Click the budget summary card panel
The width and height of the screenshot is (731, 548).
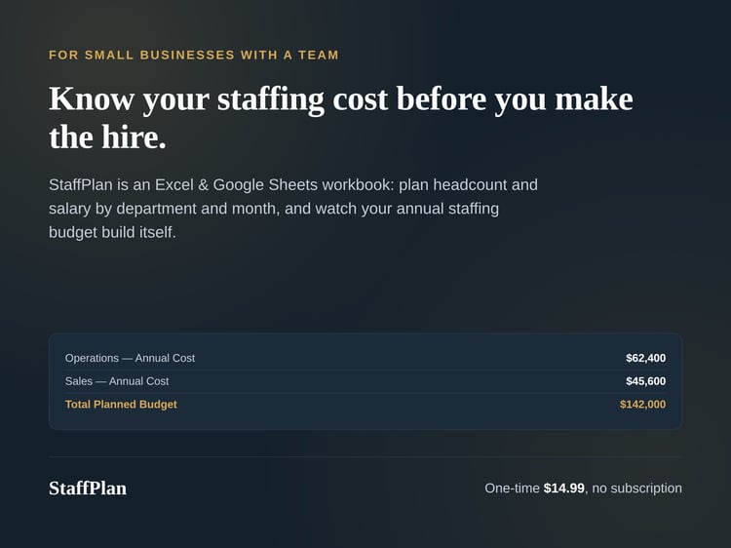[365, 381]
